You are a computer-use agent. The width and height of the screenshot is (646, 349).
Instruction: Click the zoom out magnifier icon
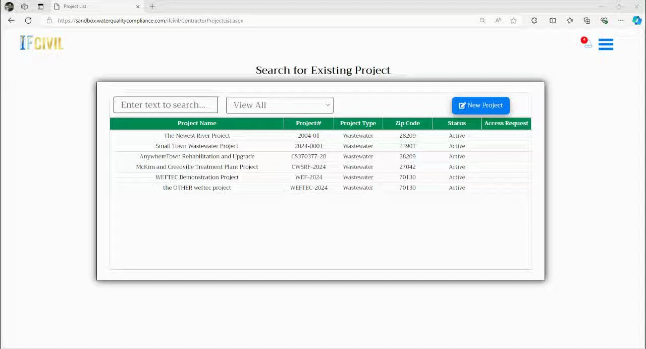pyautogui.click(x=482, y=21)
